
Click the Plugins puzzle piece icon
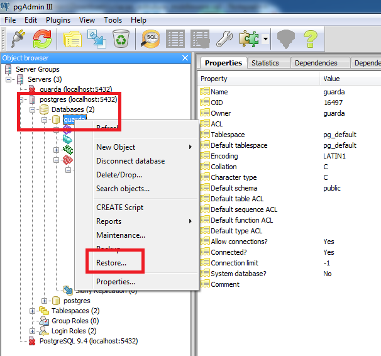point(249,38)
